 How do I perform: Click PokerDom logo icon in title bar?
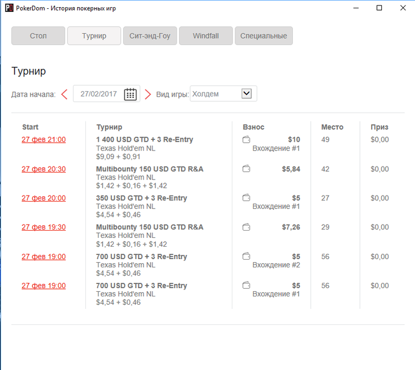[x=9, y=8]
